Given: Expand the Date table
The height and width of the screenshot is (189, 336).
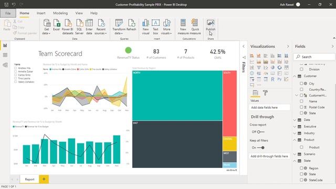Looking at the screenshot, I should [x=295, y=120].
